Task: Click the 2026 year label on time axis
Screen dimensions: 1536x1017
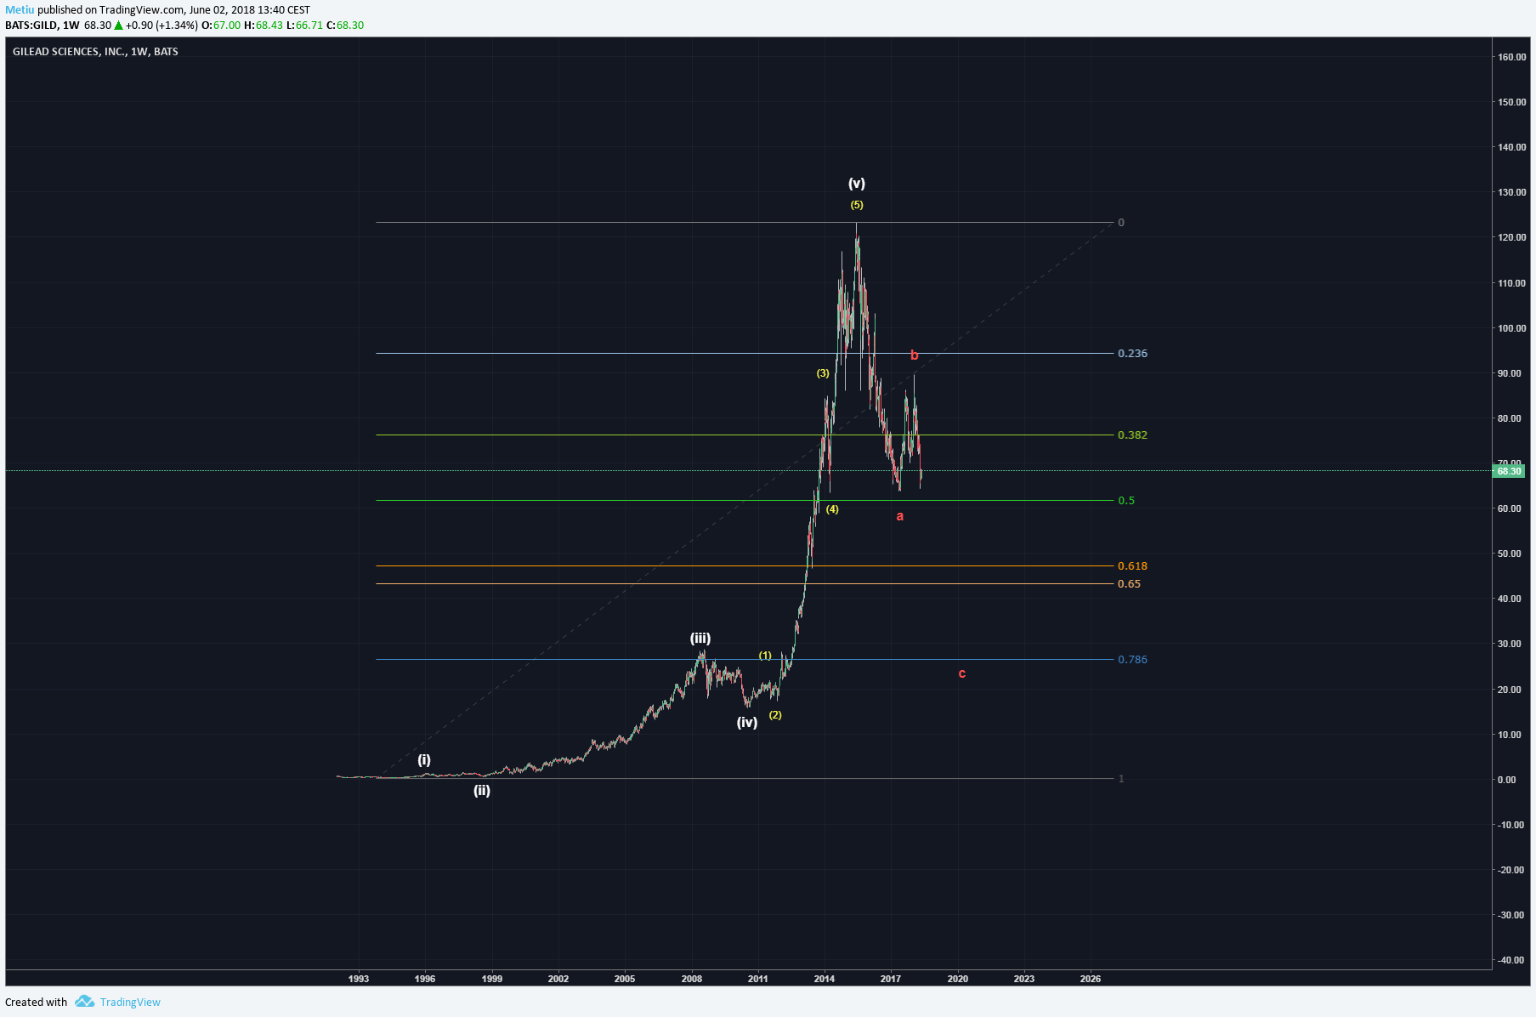Action: (x=1091, y=979)
